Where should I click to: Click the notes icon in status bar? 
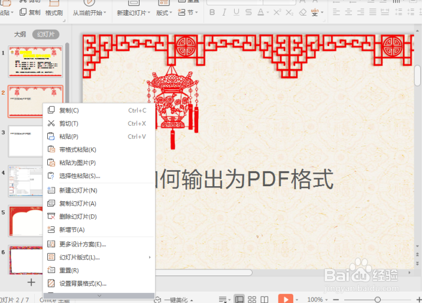click(x=223, y=299)
